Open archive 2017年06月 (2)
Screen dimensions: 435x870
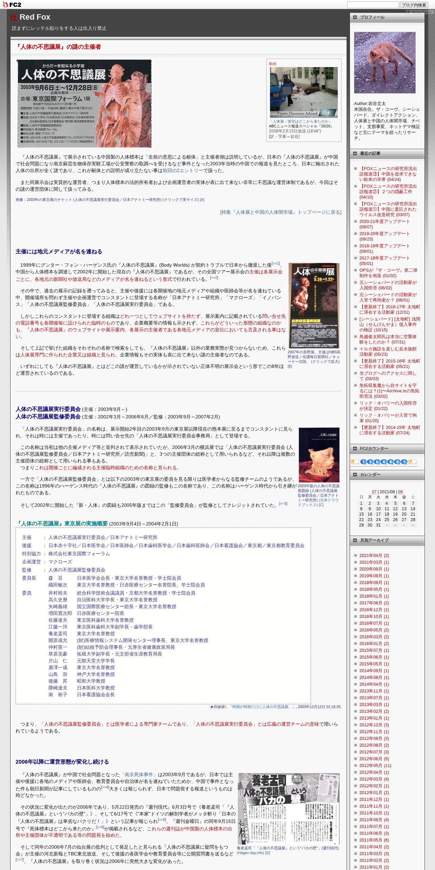pyautogui.click(x=374, y=603)
